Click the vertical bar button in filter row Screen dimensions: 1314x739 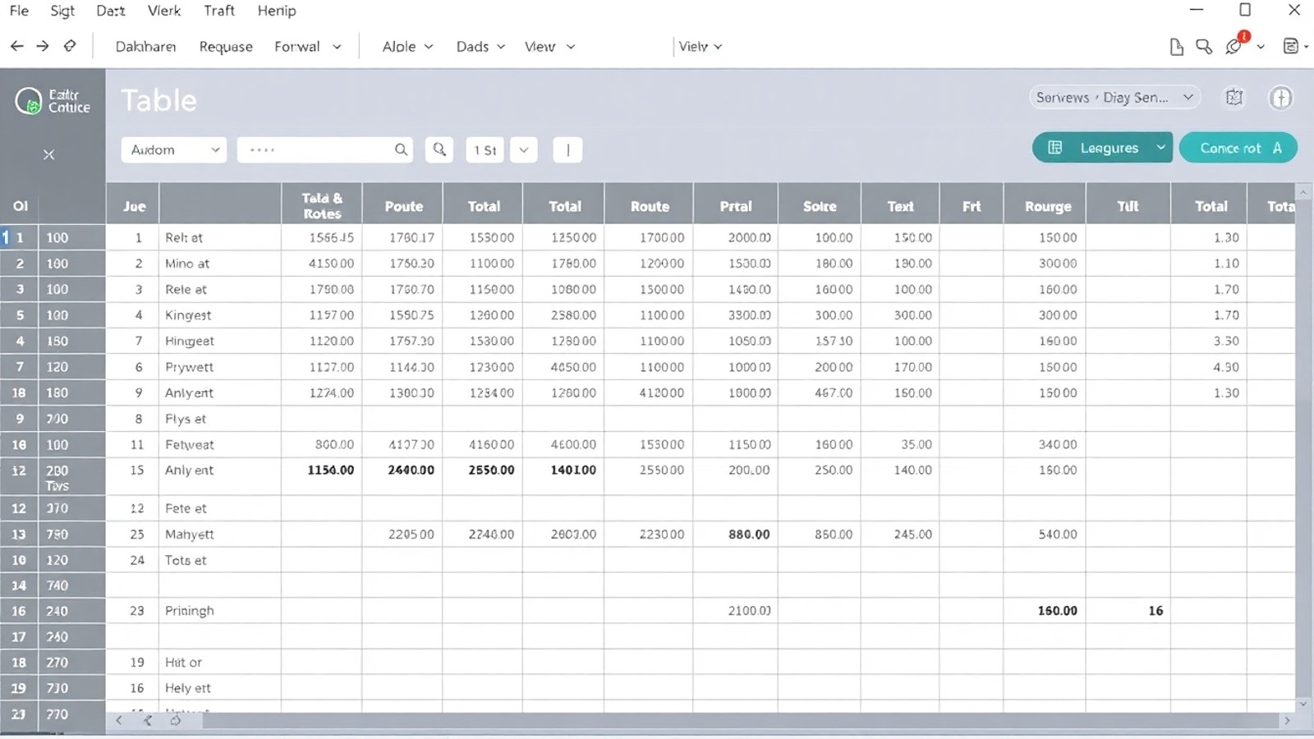click(567, 149)
